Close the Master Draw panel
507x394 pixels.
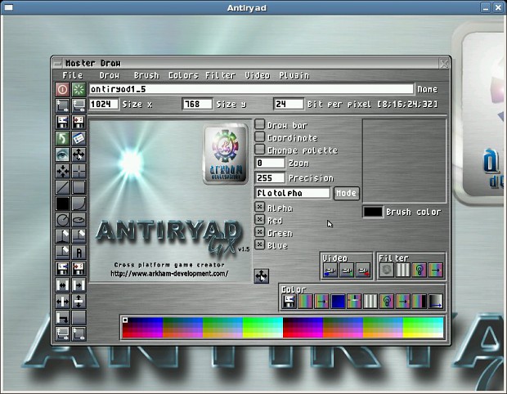tap(444, 63)
